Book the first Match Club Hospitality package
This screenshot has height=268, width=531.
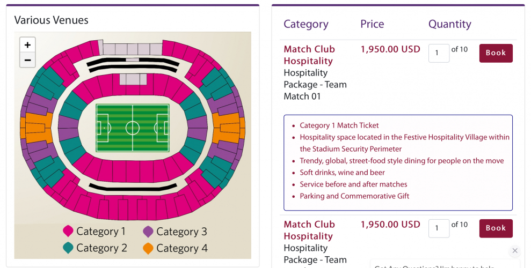pyautogui.click(x=496, y=53)
